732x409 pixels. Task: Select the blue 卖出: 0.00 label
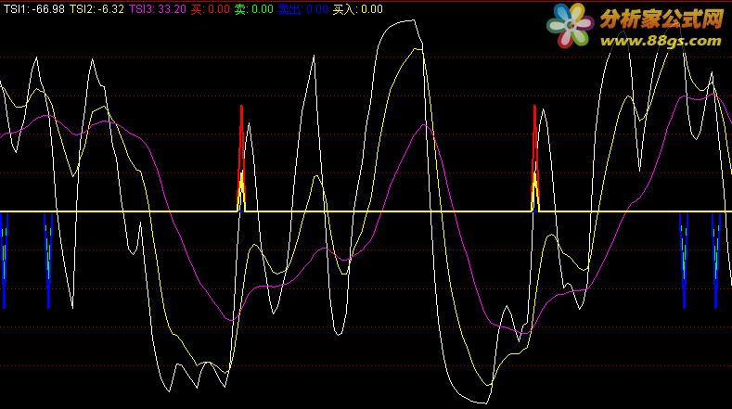coord(303,9)
